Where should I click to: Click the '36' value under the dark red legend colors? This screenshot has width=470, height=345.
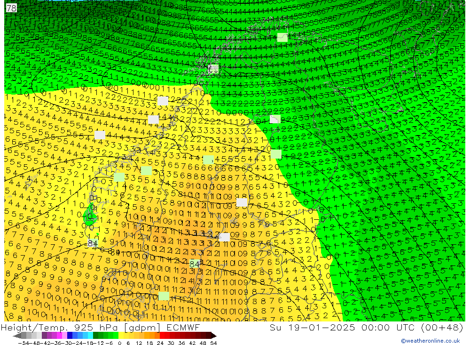pyautogui.click(x=181, y=343)
